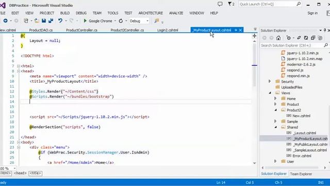This screenshot has width=330, height=186.
Task: Open the editor zoom level dropdown
Action: click(14, 168)
